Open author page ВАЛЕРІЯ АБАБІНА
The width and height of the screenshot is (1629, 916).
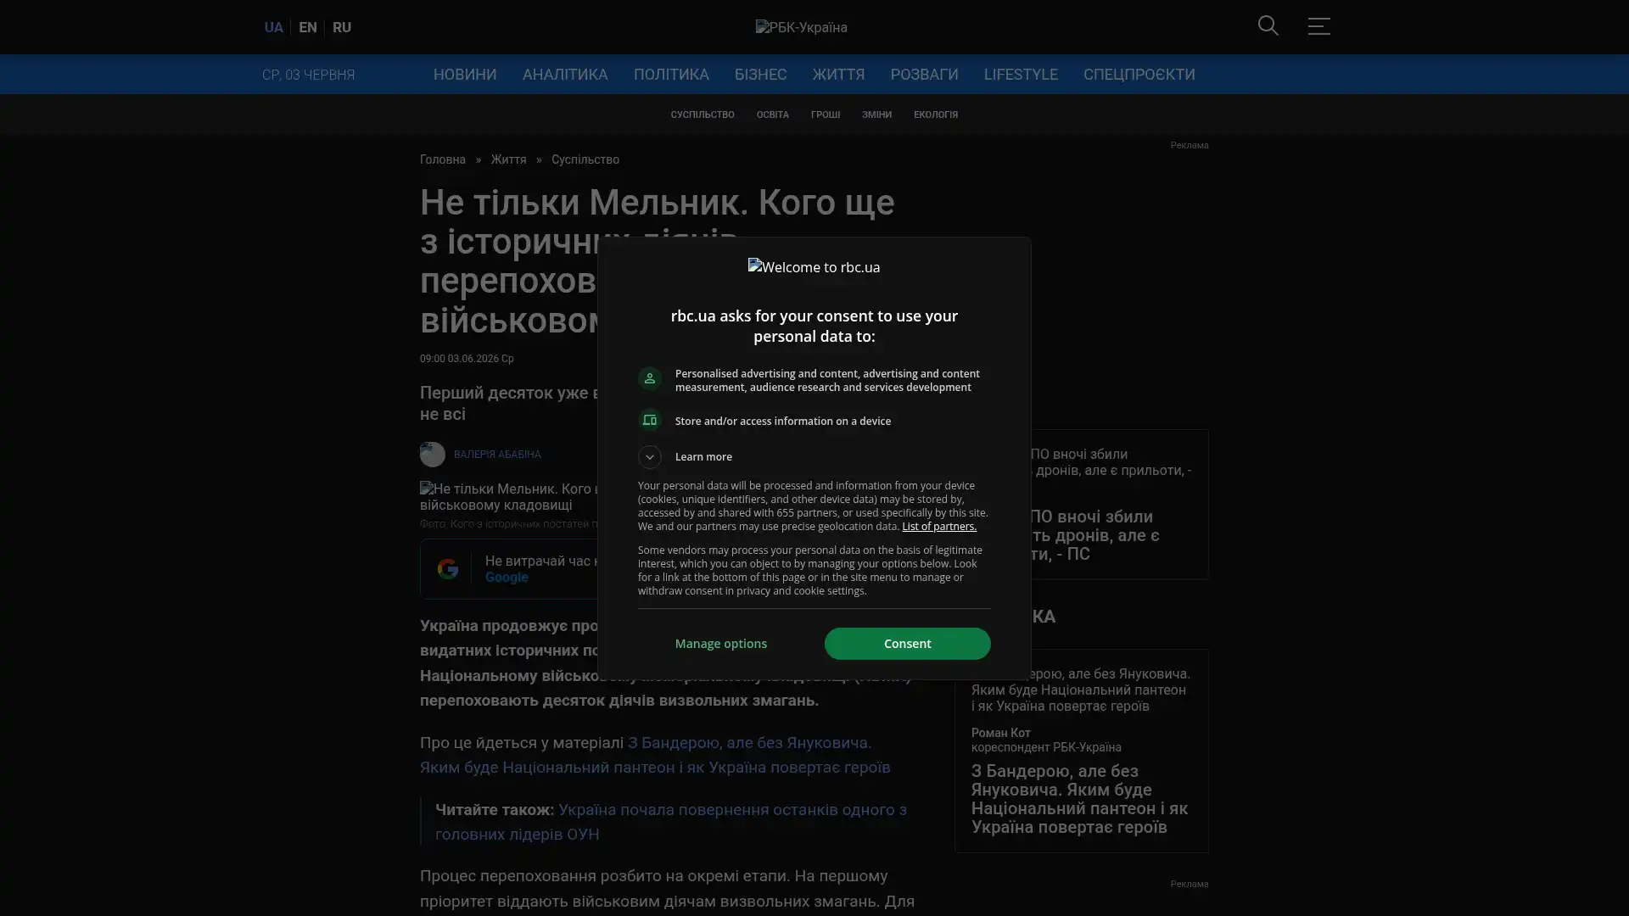coord(496,455)
